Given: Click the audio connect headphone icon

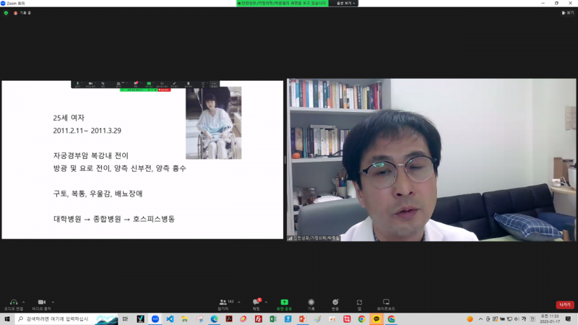Looking at the screenshot, I should pyautogui.click(x=13, y=302).
